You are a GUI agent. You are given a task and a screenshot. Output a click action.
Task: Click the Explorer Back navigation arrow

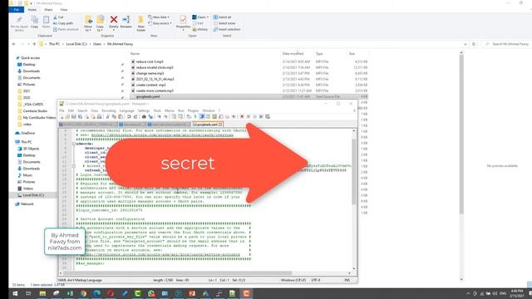14,44
